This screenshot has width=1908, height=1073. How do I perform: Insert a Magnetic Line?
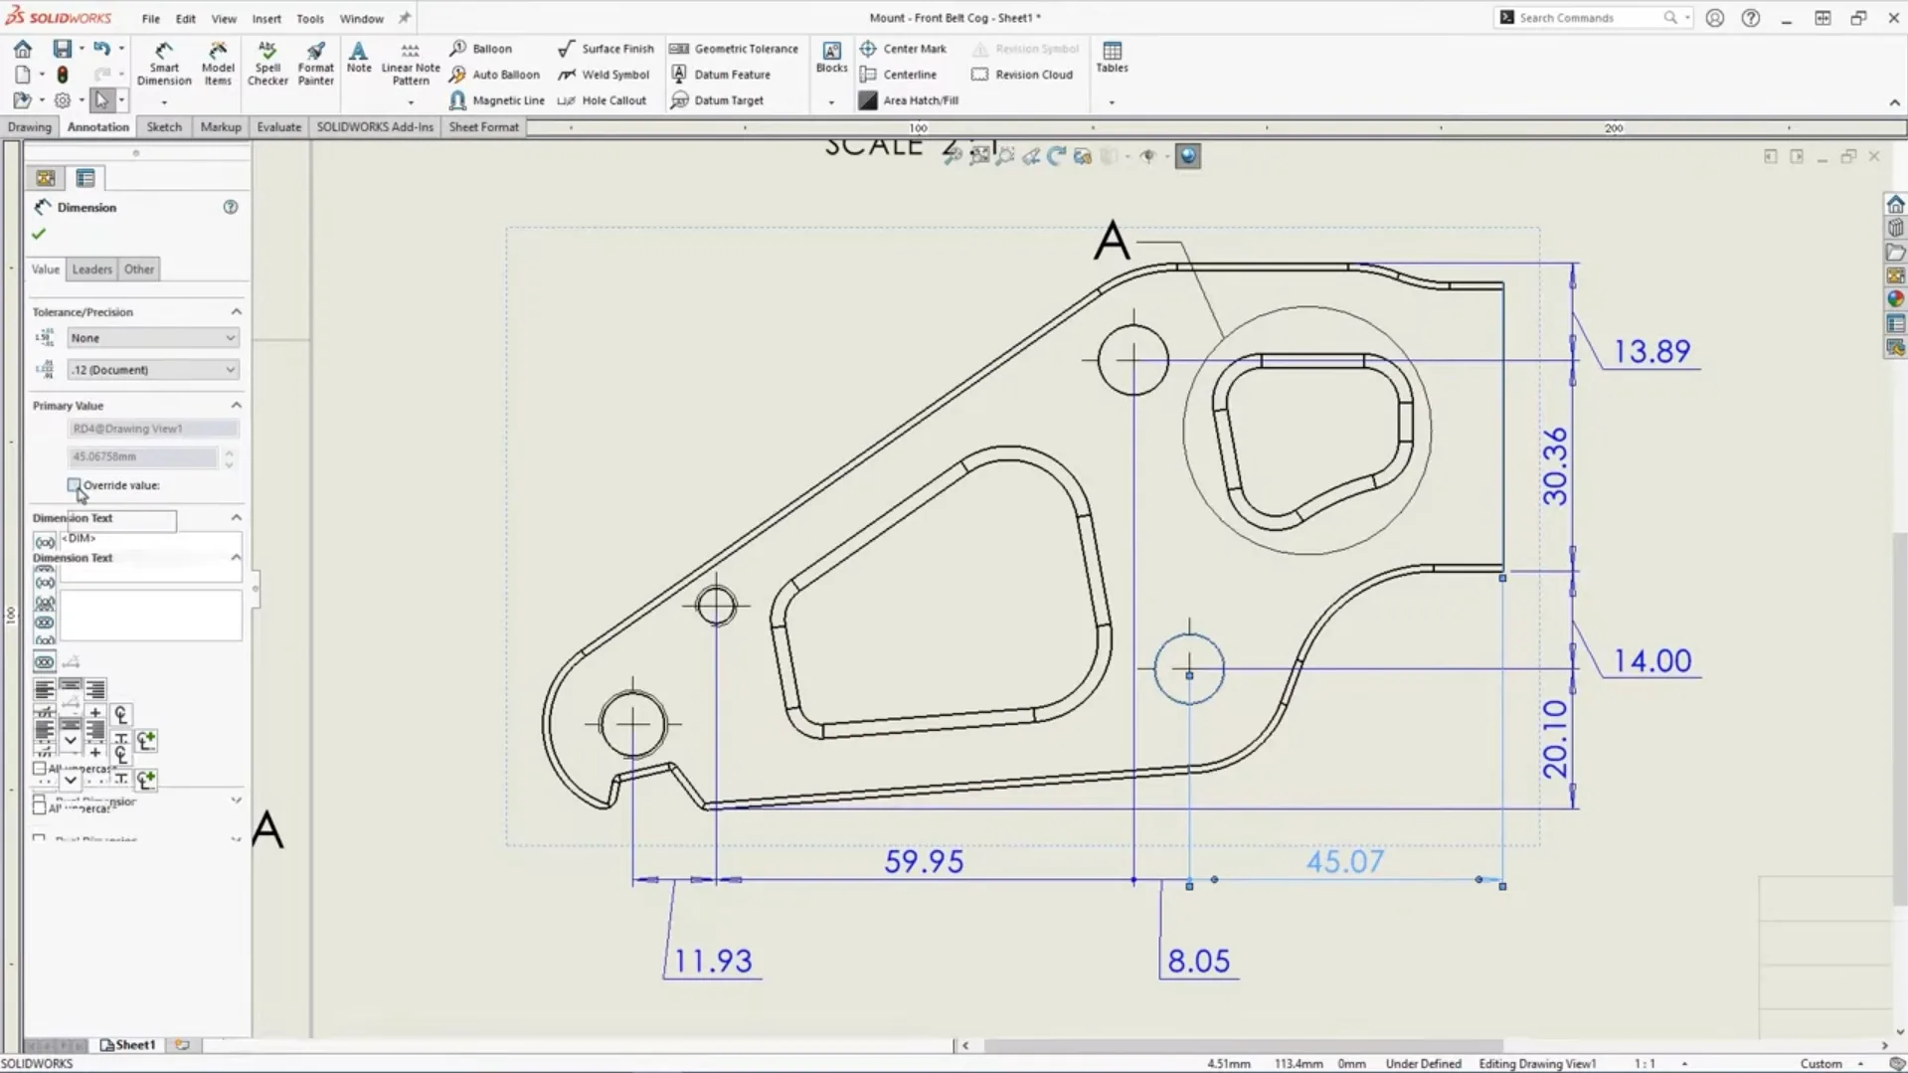[x=497, y=100]
